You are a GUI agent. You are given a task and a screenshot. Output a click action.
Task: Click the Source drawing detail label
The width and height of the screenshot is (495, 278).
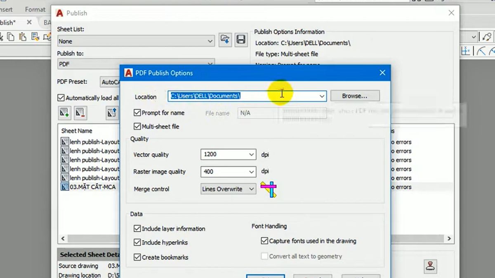[78, 266]
